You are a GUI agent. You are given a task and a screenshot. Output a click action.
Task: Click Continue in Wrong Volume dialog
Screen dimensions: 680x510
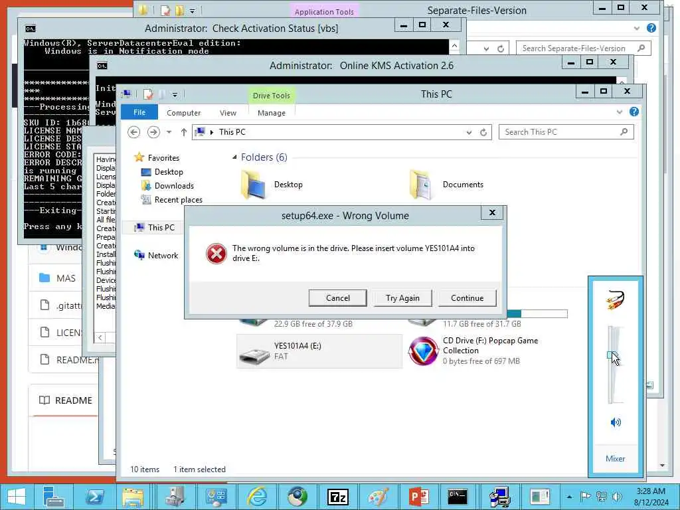coord(467,298)
